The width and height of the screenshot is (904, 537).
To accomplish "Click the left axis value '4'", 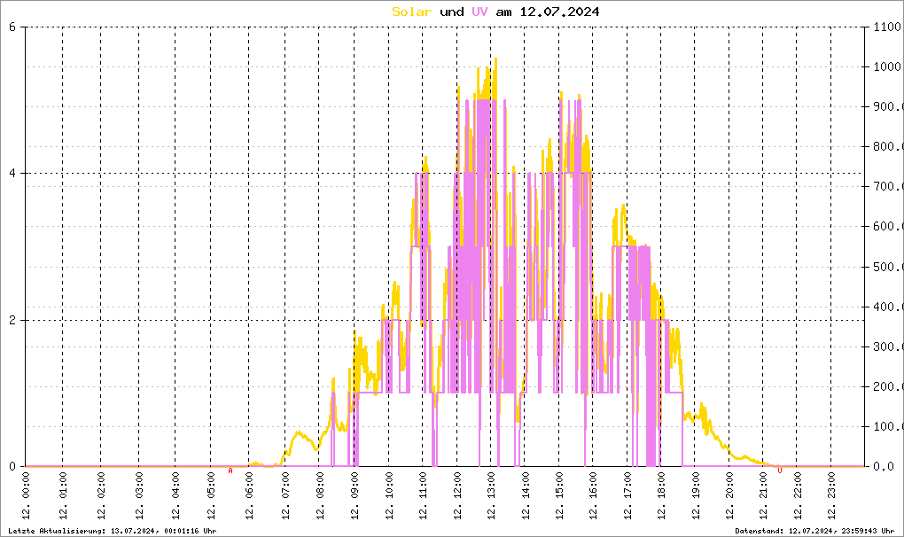I will (x=12, y=174).
